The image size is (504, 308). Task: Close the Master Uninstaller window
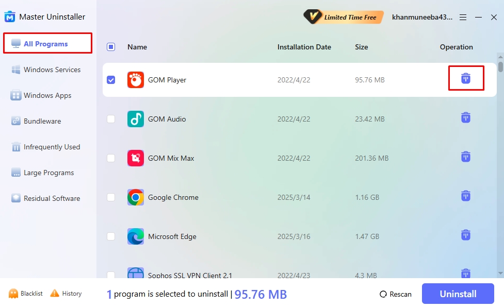pyautogui.click(x=494, y=18)
